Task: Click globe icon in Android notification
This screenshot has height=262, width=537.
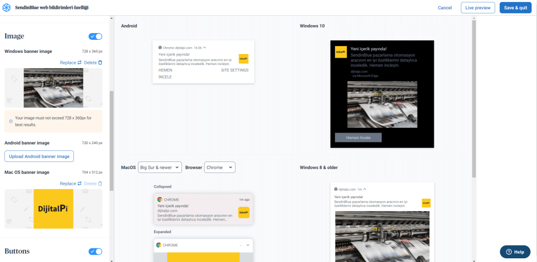Action: [160, 48]
